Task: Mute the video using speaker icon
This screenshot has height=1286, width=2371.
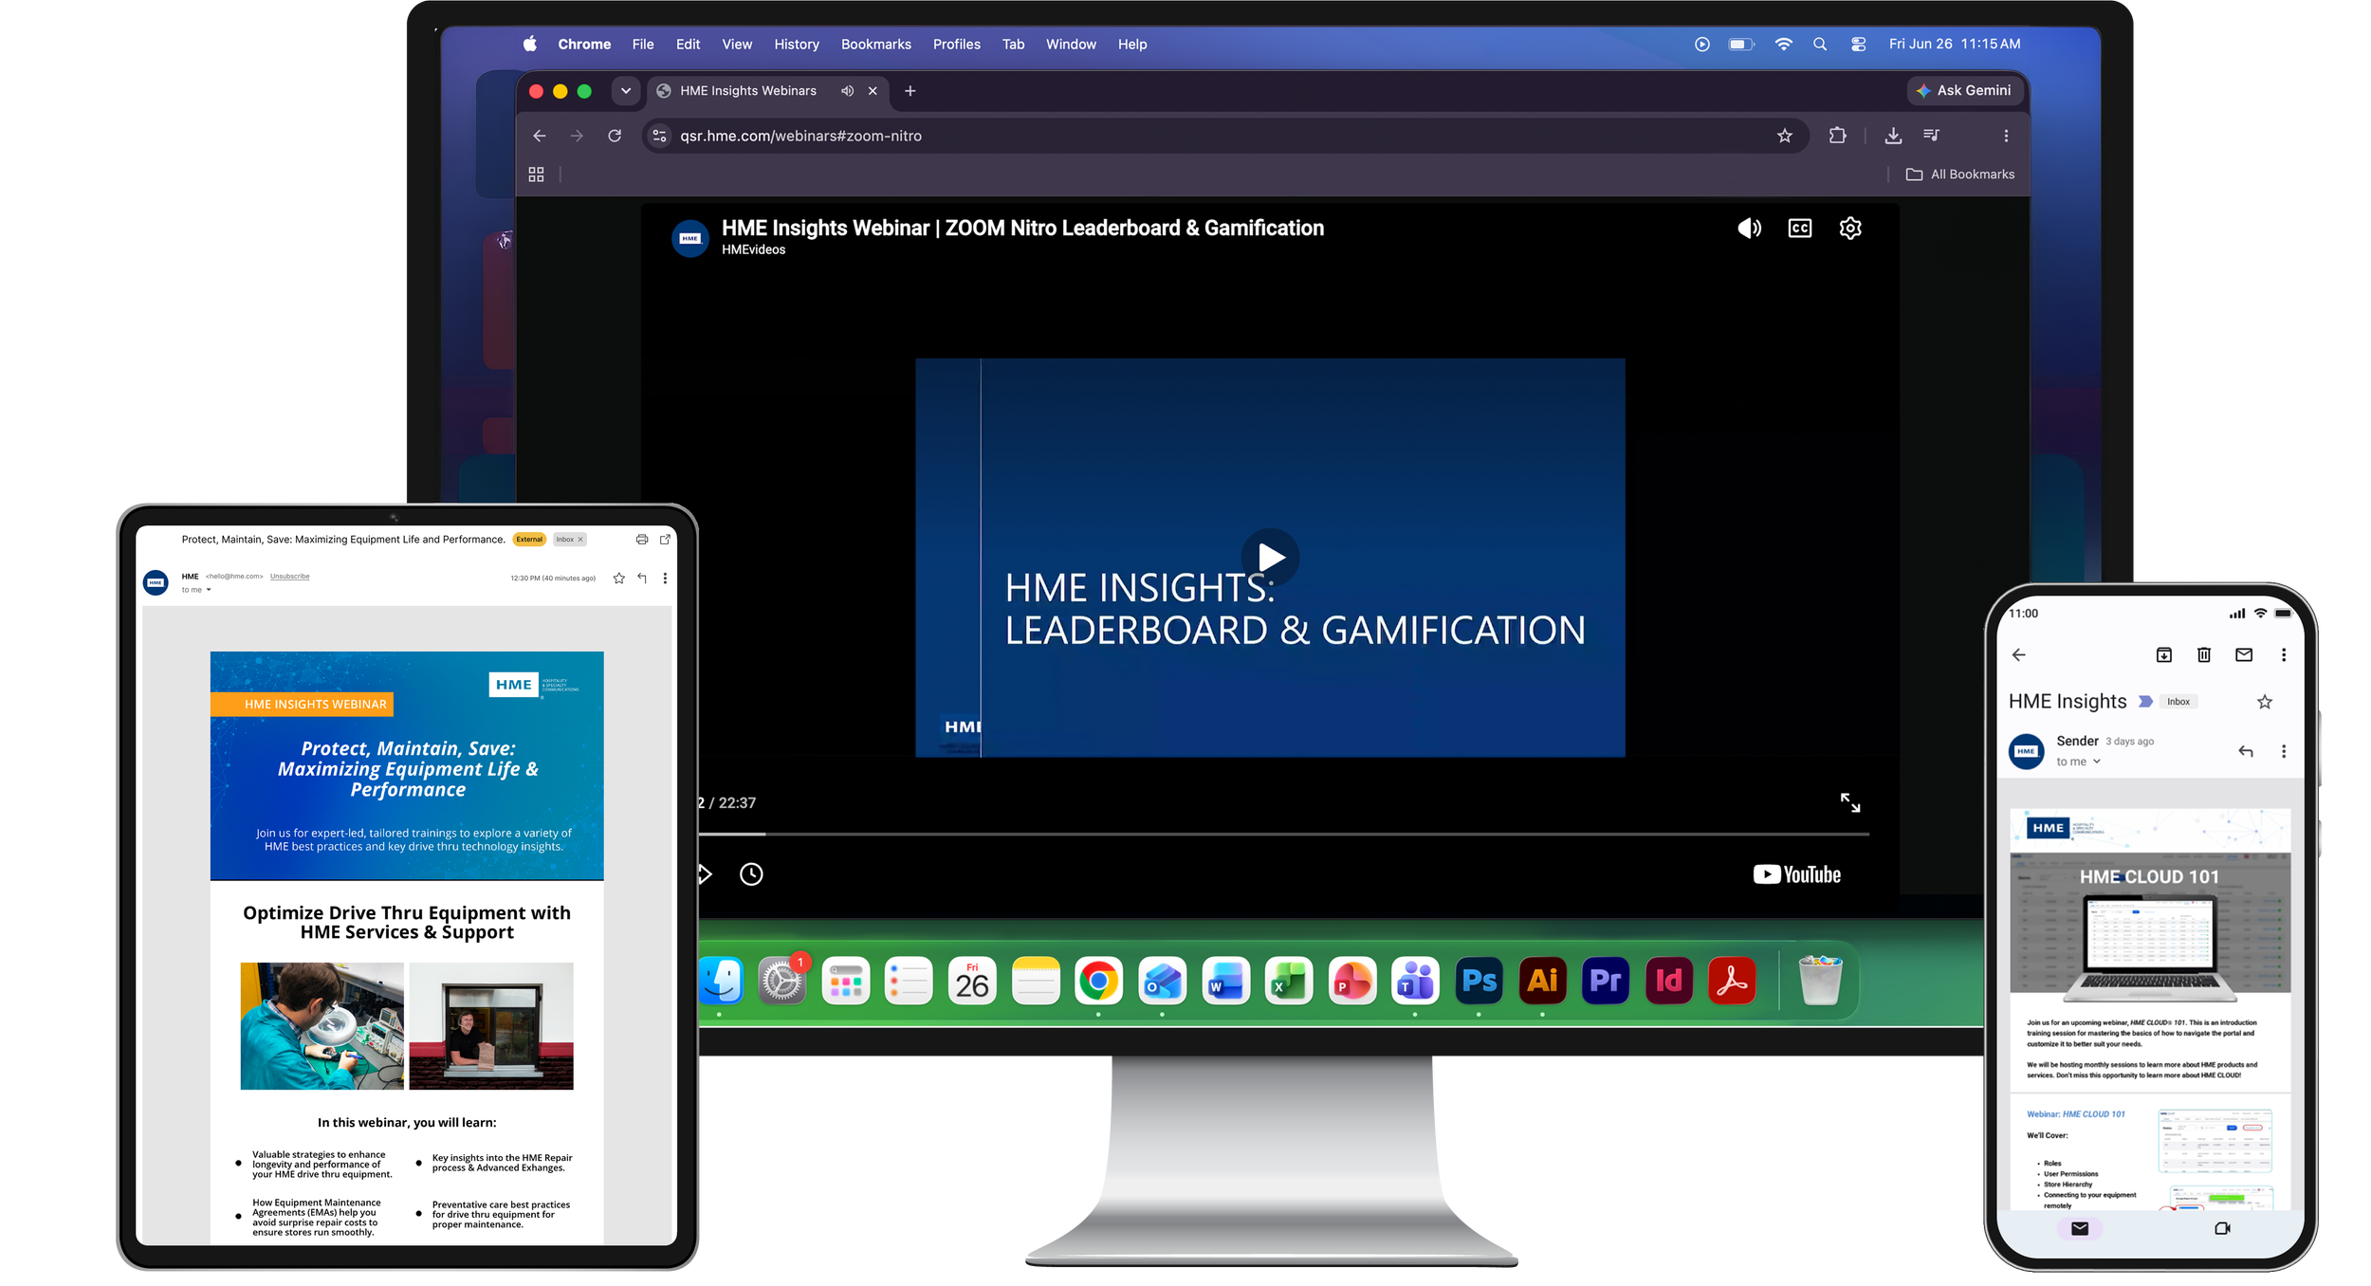Action: click(x=1749, y=229)
